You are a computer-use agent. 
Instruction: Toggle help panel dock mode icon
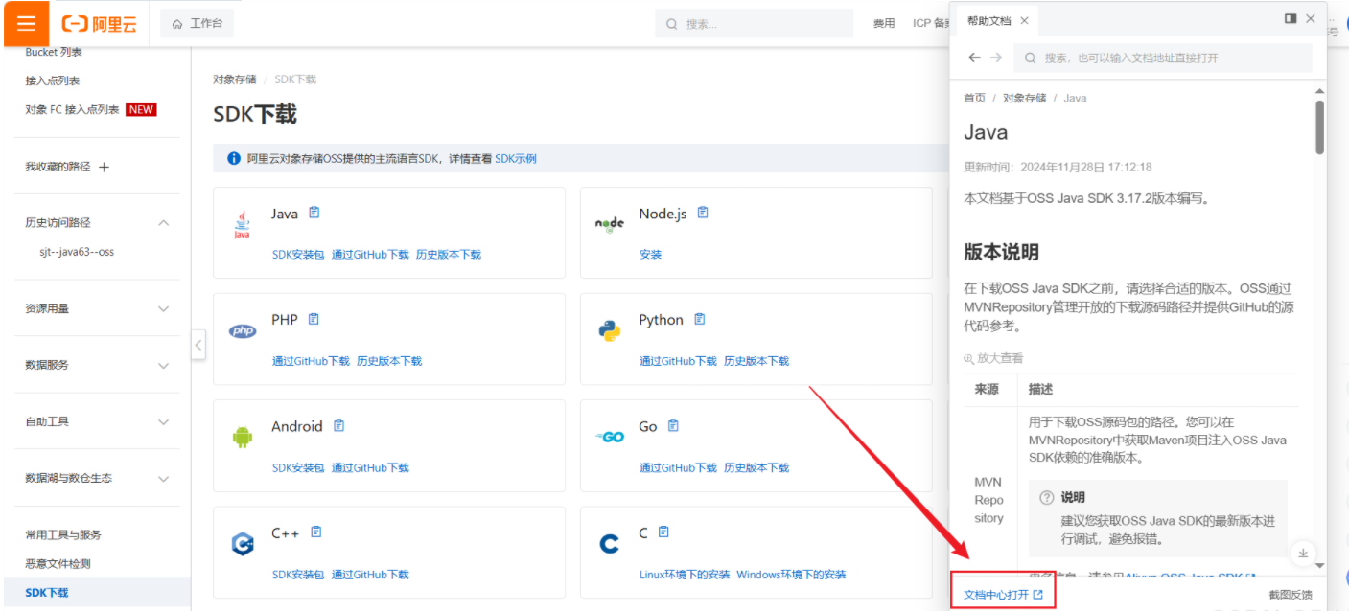pyautogui.click(x=1291, y=18)
